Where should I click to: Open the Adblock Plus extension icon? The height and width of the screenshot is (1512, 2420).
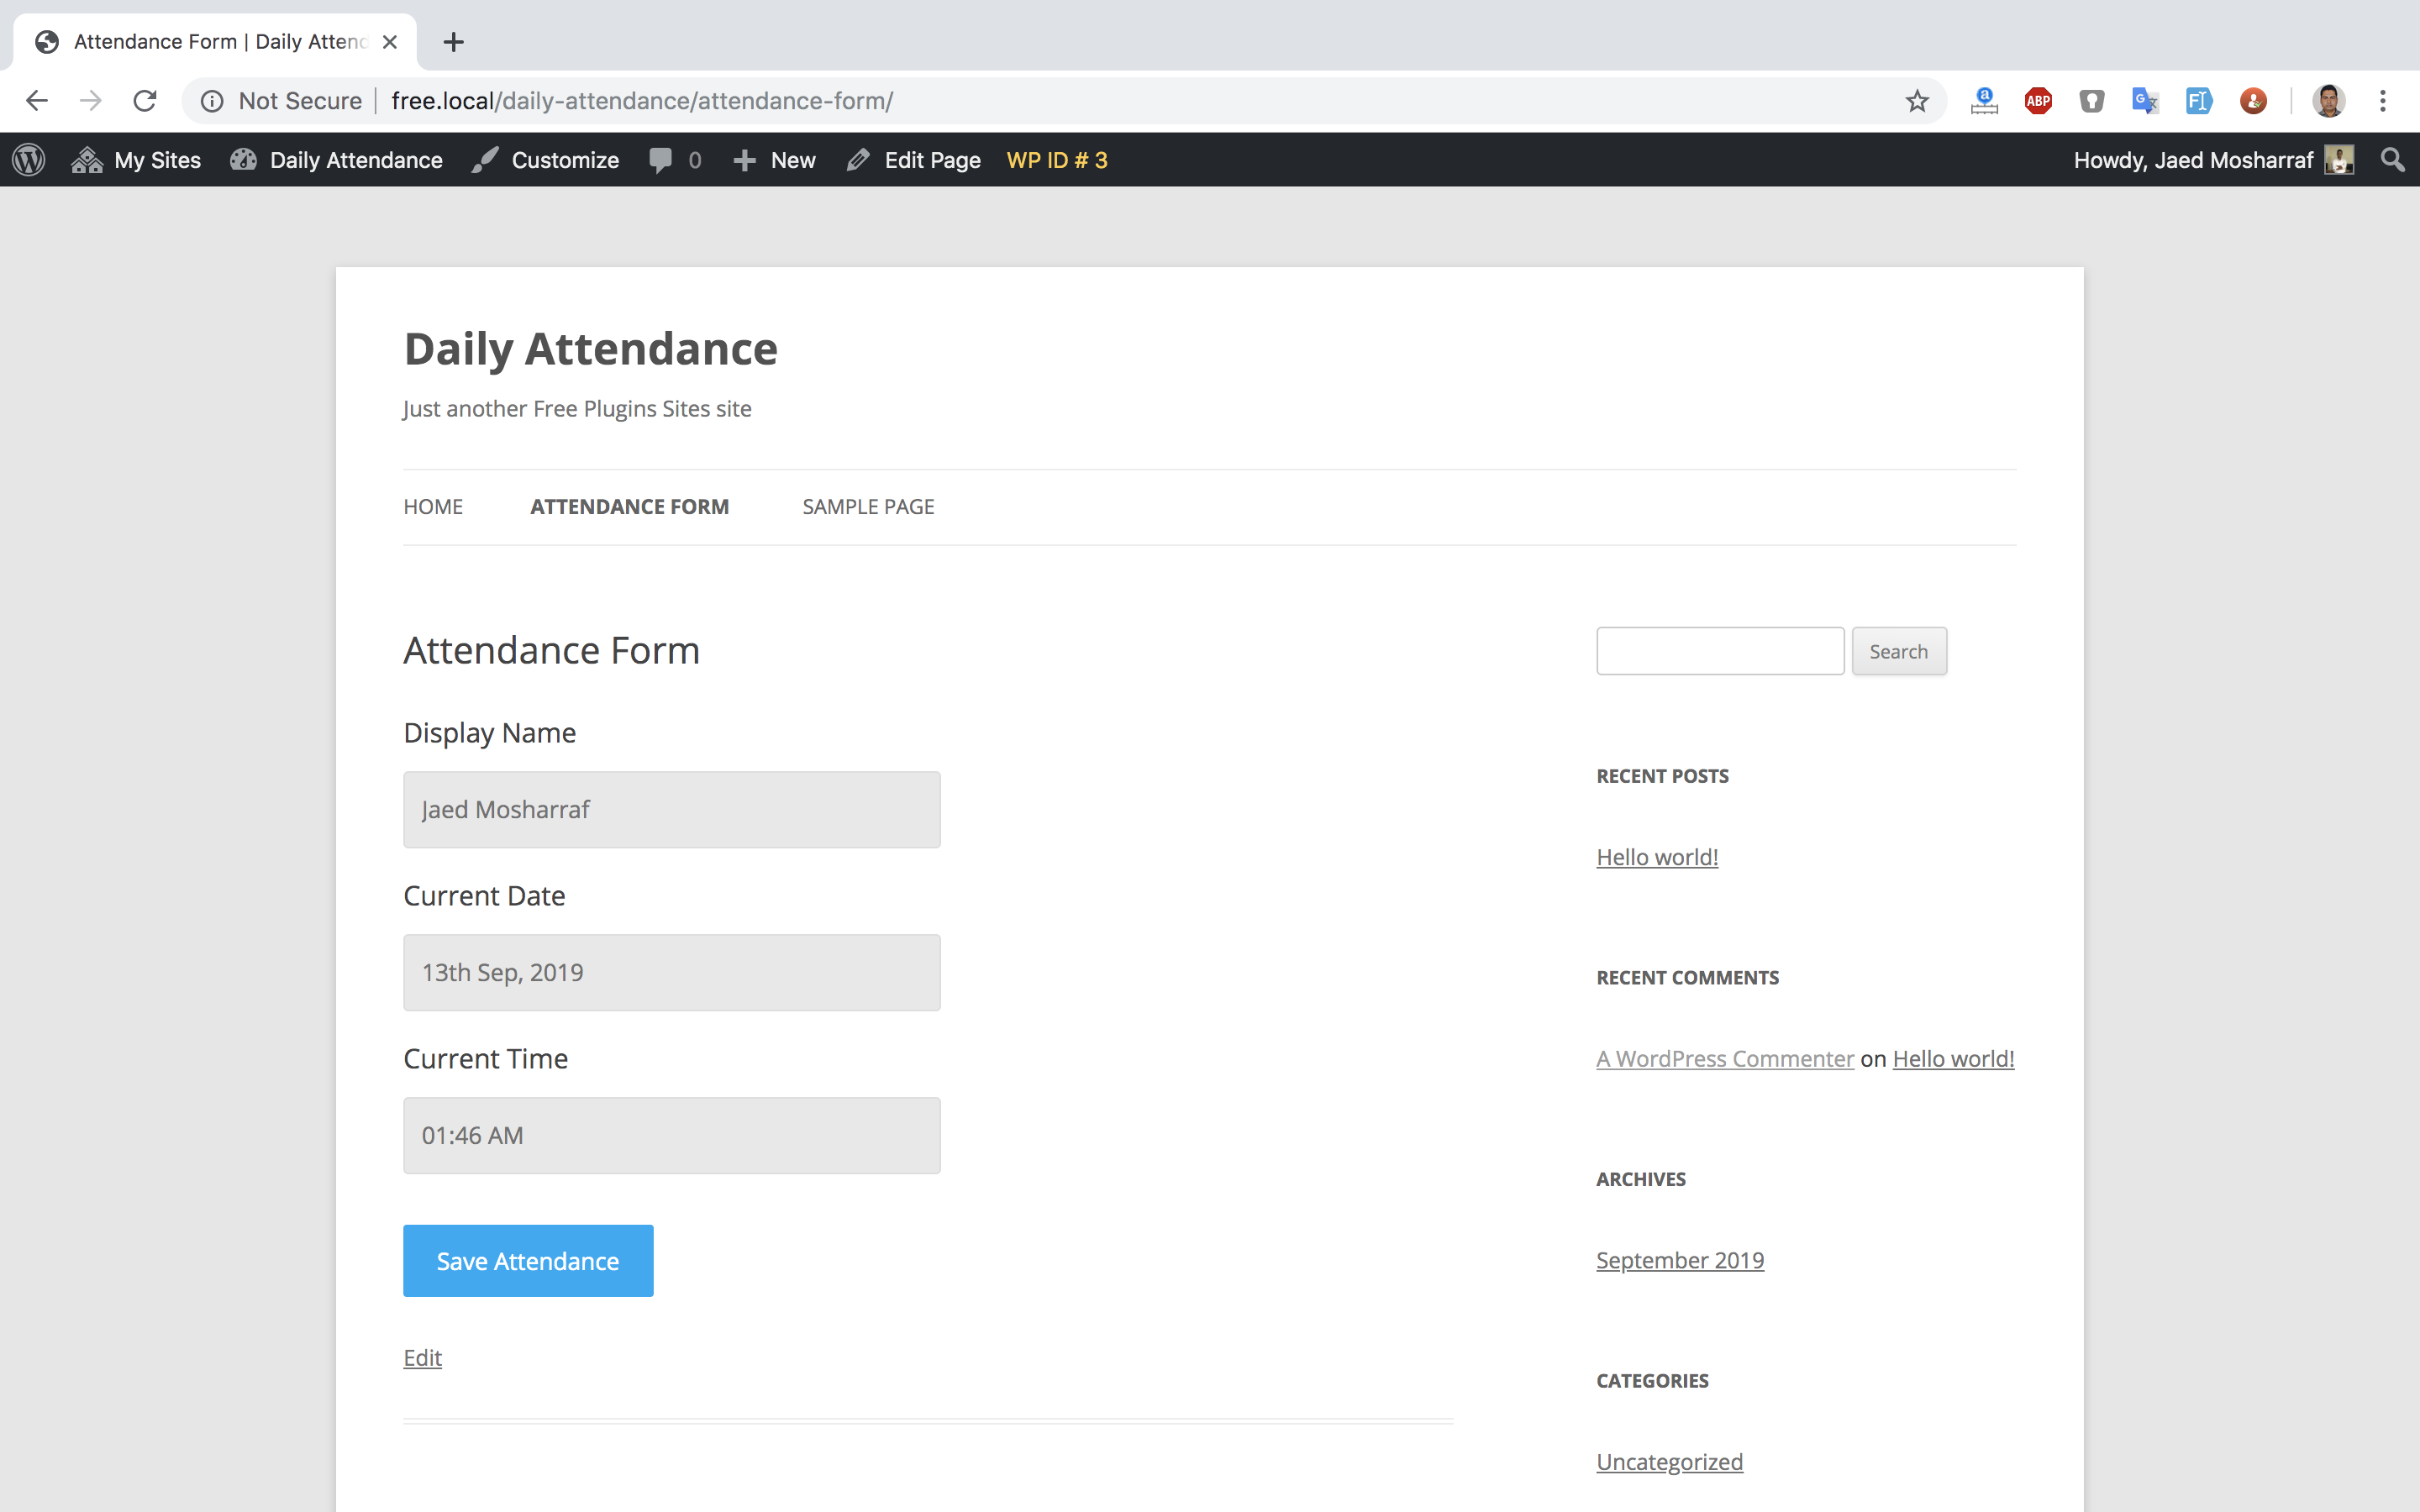click(x=2038, y=101)
